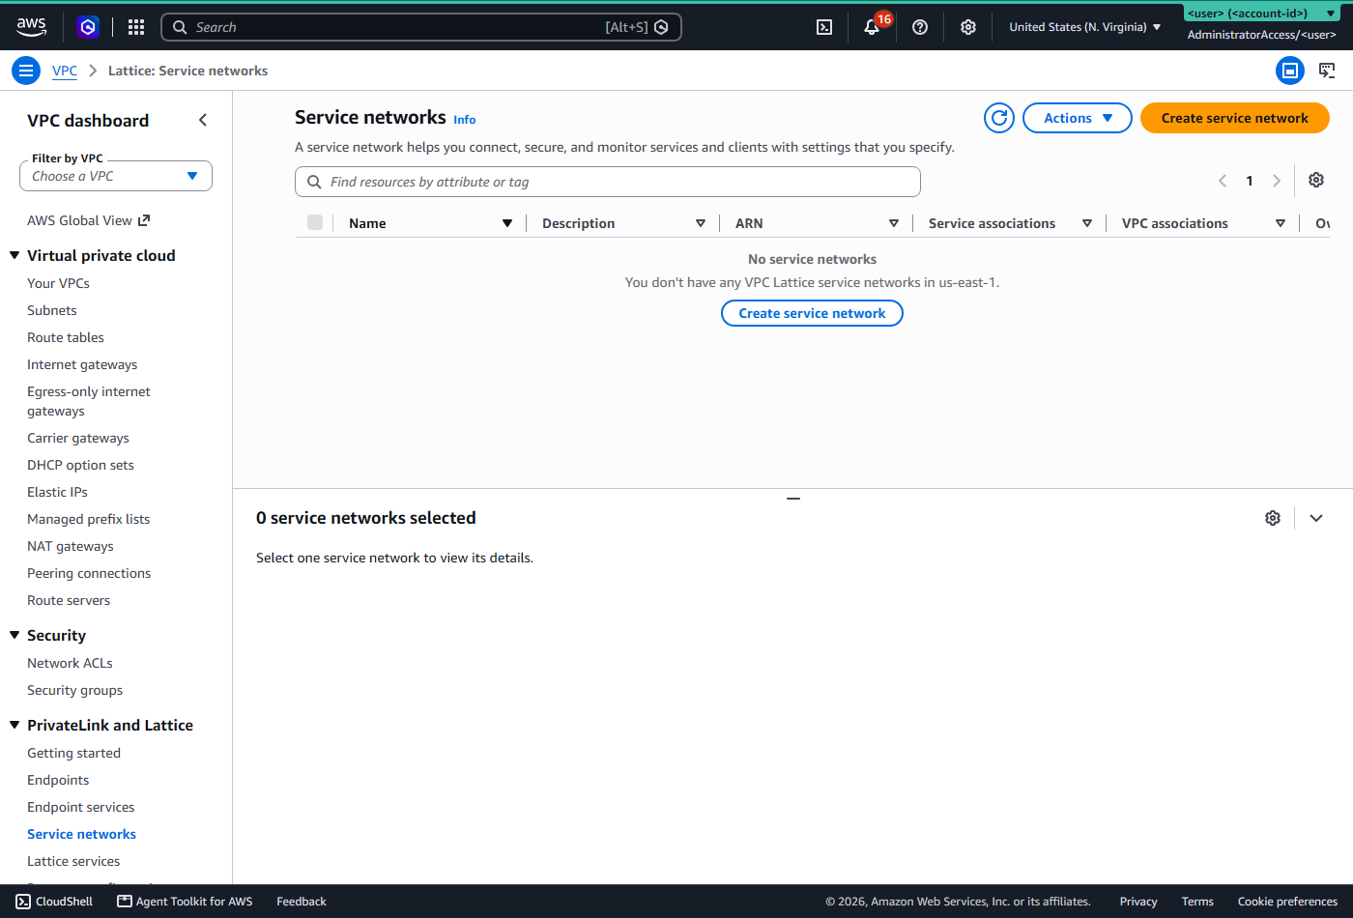Open the Choose a VPC filter dropdown

116,176
